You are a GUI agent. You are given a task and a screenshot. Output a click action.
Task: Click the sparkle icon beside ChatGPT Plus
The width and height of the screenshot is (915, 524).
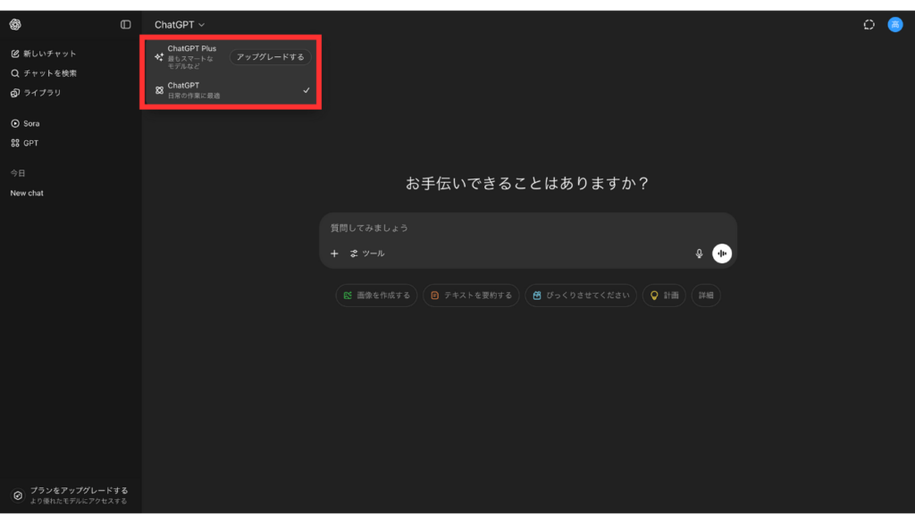click(159, 57)
